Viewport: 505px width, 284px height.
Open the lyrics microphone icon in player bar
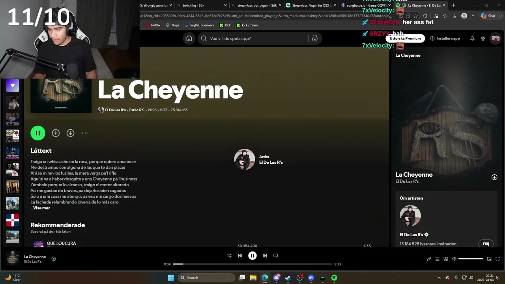[429, 259]
